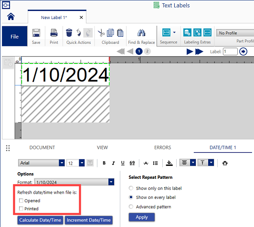Viewport: 254px width, 227px height.
Task: Expand vertical alignment dropdown arrow
Action: coord(211,163)
